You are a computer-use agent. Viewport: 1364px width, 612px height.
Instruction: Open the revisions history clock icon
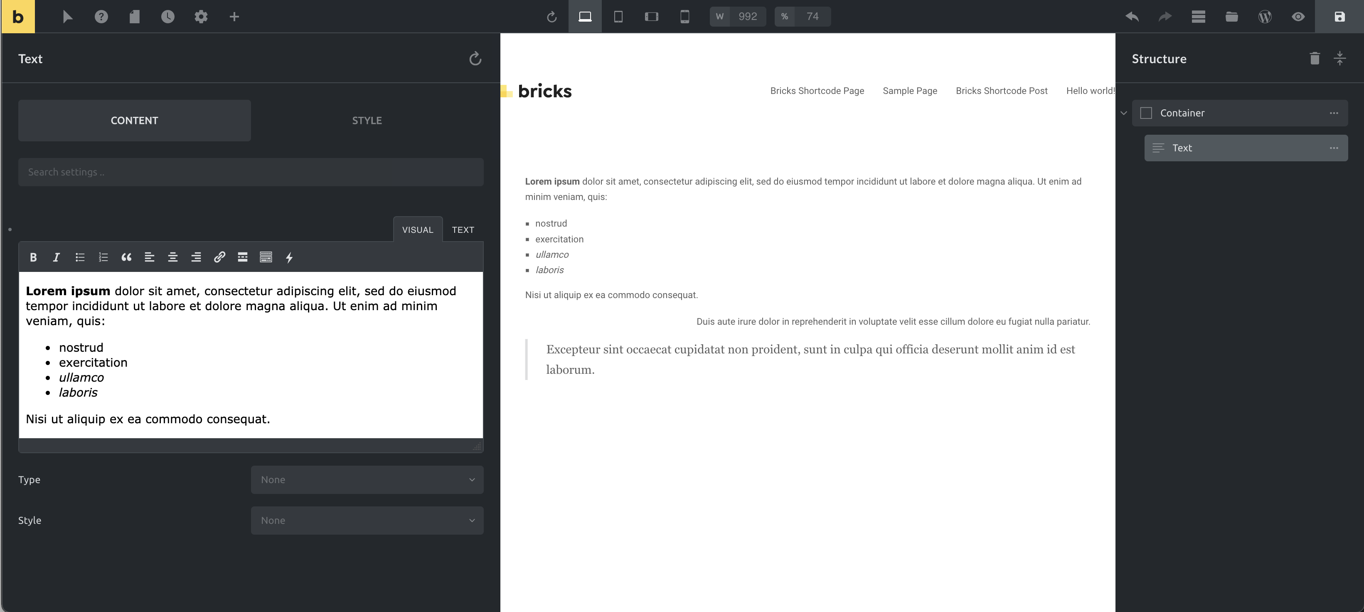pos(168,17)
